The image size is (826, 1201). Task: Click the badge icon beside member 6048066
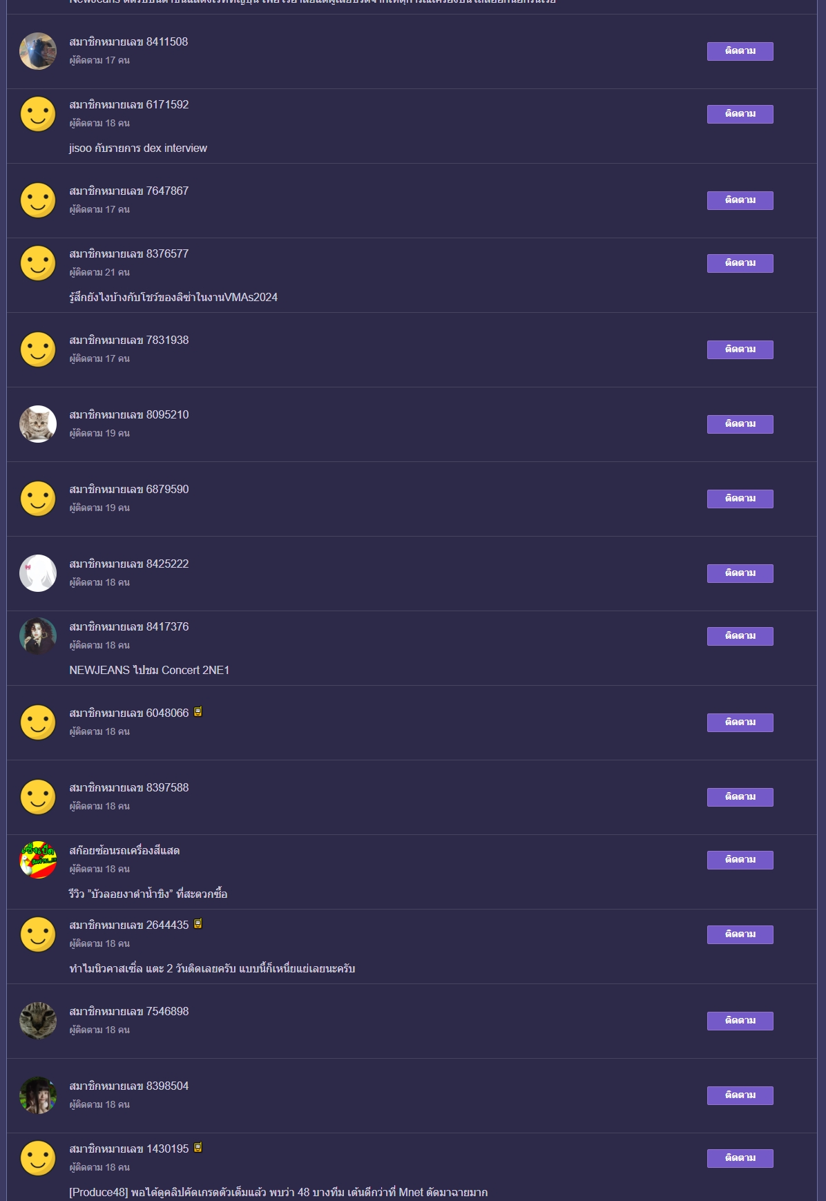tap(198, 712)
